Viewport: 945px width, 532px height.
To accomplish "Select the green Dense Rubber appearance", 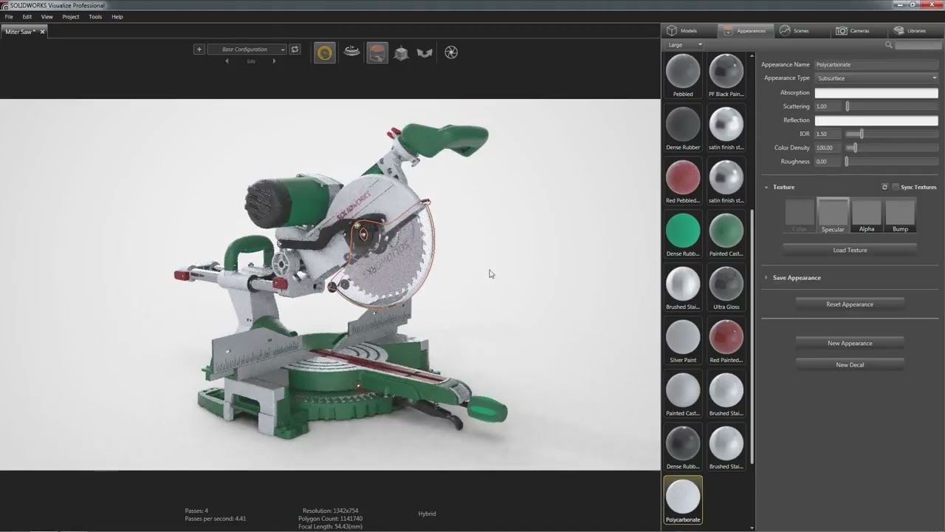I will 683,236.
